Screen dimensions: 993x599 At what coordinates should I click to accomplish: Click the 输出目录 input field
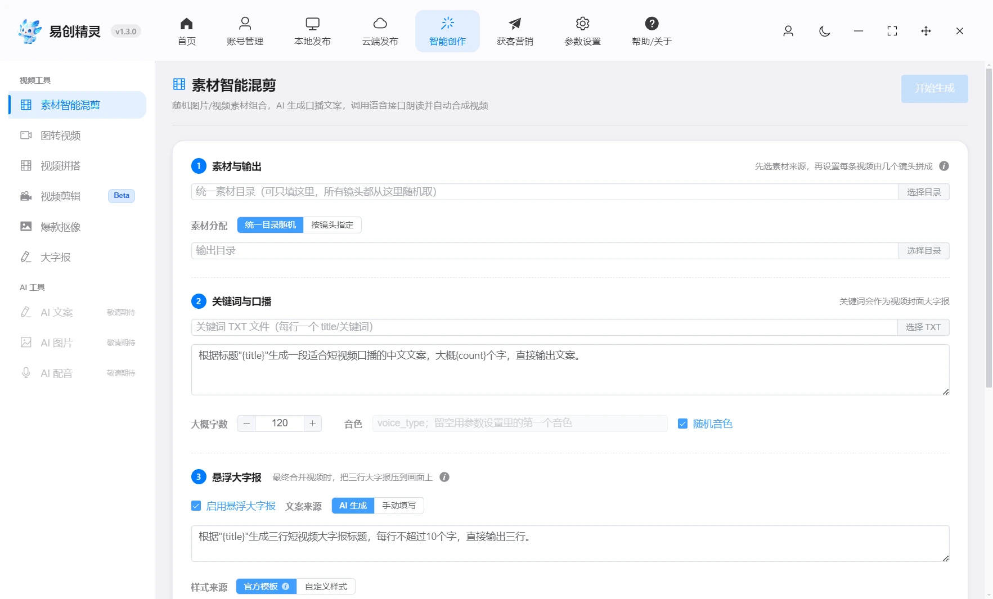point(545,250)
